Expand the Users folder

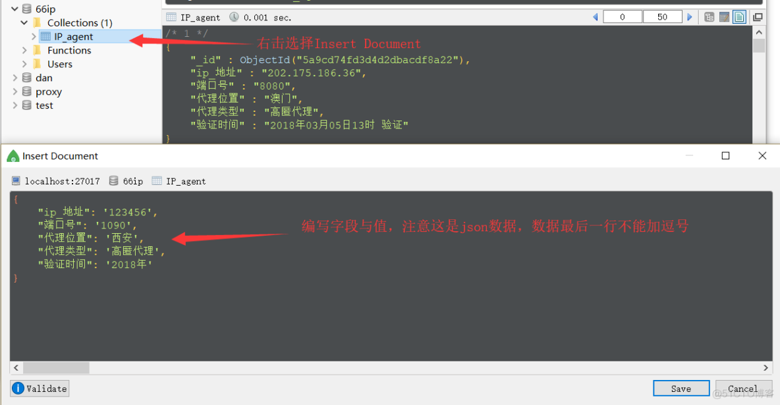24,64
